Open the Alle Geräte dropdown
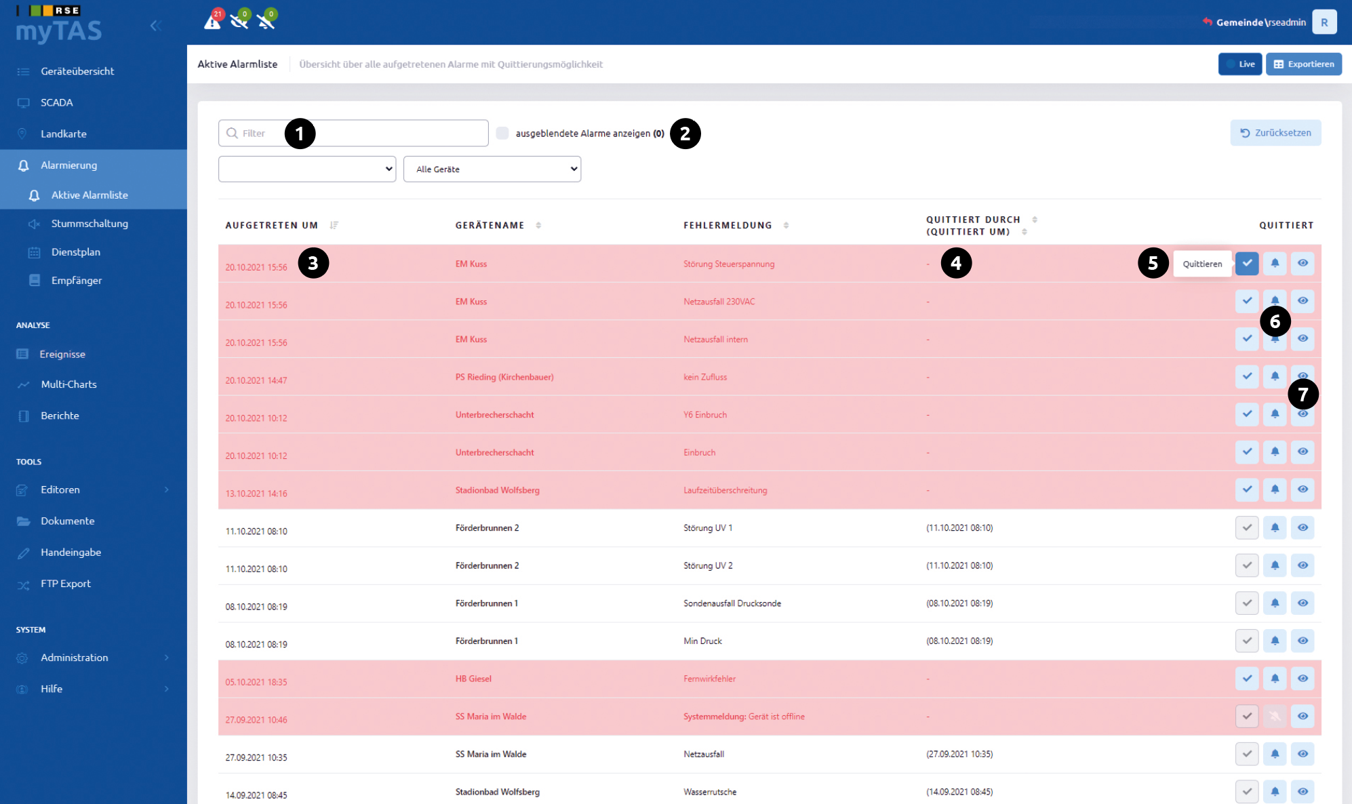This screenshot has width=1352, height=804. [x=492, y=169]
